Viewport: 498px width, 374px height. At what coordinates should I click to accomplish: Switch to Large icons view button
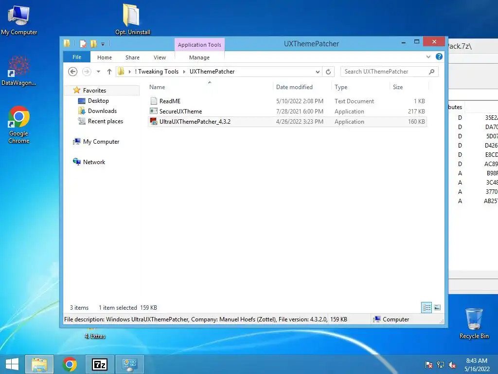(437, 308)
